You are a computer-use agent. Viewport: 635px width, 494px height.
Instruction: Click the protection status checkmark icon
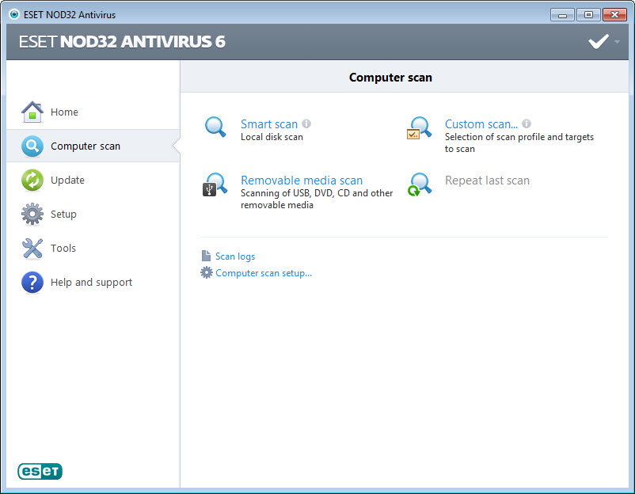pyautogui.click(x=599, y=41)
